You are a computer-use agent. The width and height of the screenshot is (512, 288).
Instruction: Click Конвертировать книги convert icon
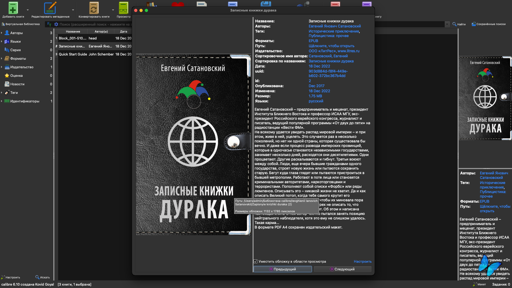pos(94,8)
